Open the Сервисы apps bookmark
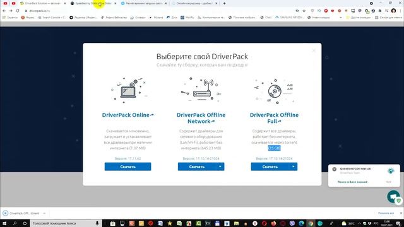Viewport: 404px width, 227px height. click(x=10, y=18)
